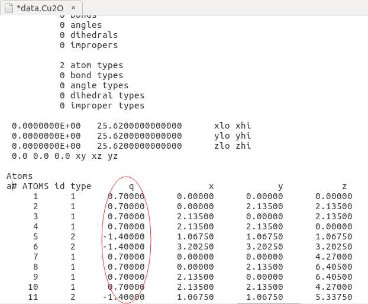The width and height of the screenshot is (368, 304).
Task: Click the document icon in the data.Cu2O tab
Action: (9, 8)
